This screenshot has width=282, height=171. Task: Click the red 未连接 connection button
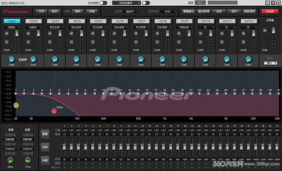270,11
